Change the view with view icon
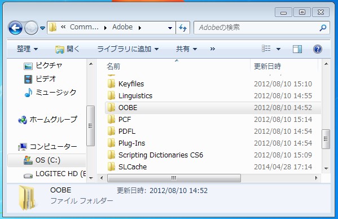This screenshot has height=219, width=338. pos(266,49)
